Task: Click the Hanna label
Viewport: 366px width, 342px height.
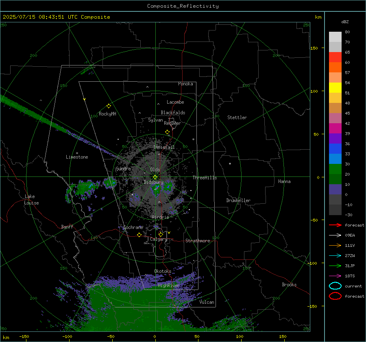Action: pyautogui.click(x=284, y=181)
